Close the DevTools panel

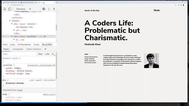click(54, 9)
